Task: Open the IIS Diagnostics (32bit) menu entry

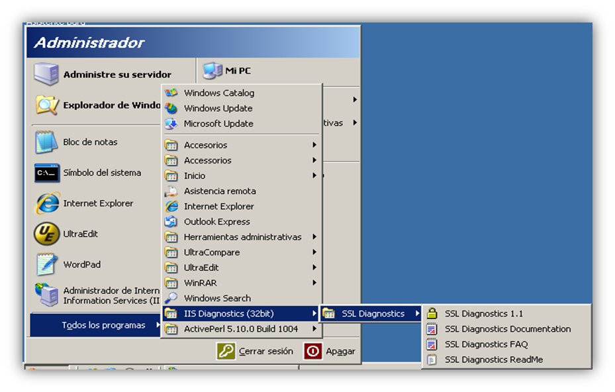Action: 241,313
